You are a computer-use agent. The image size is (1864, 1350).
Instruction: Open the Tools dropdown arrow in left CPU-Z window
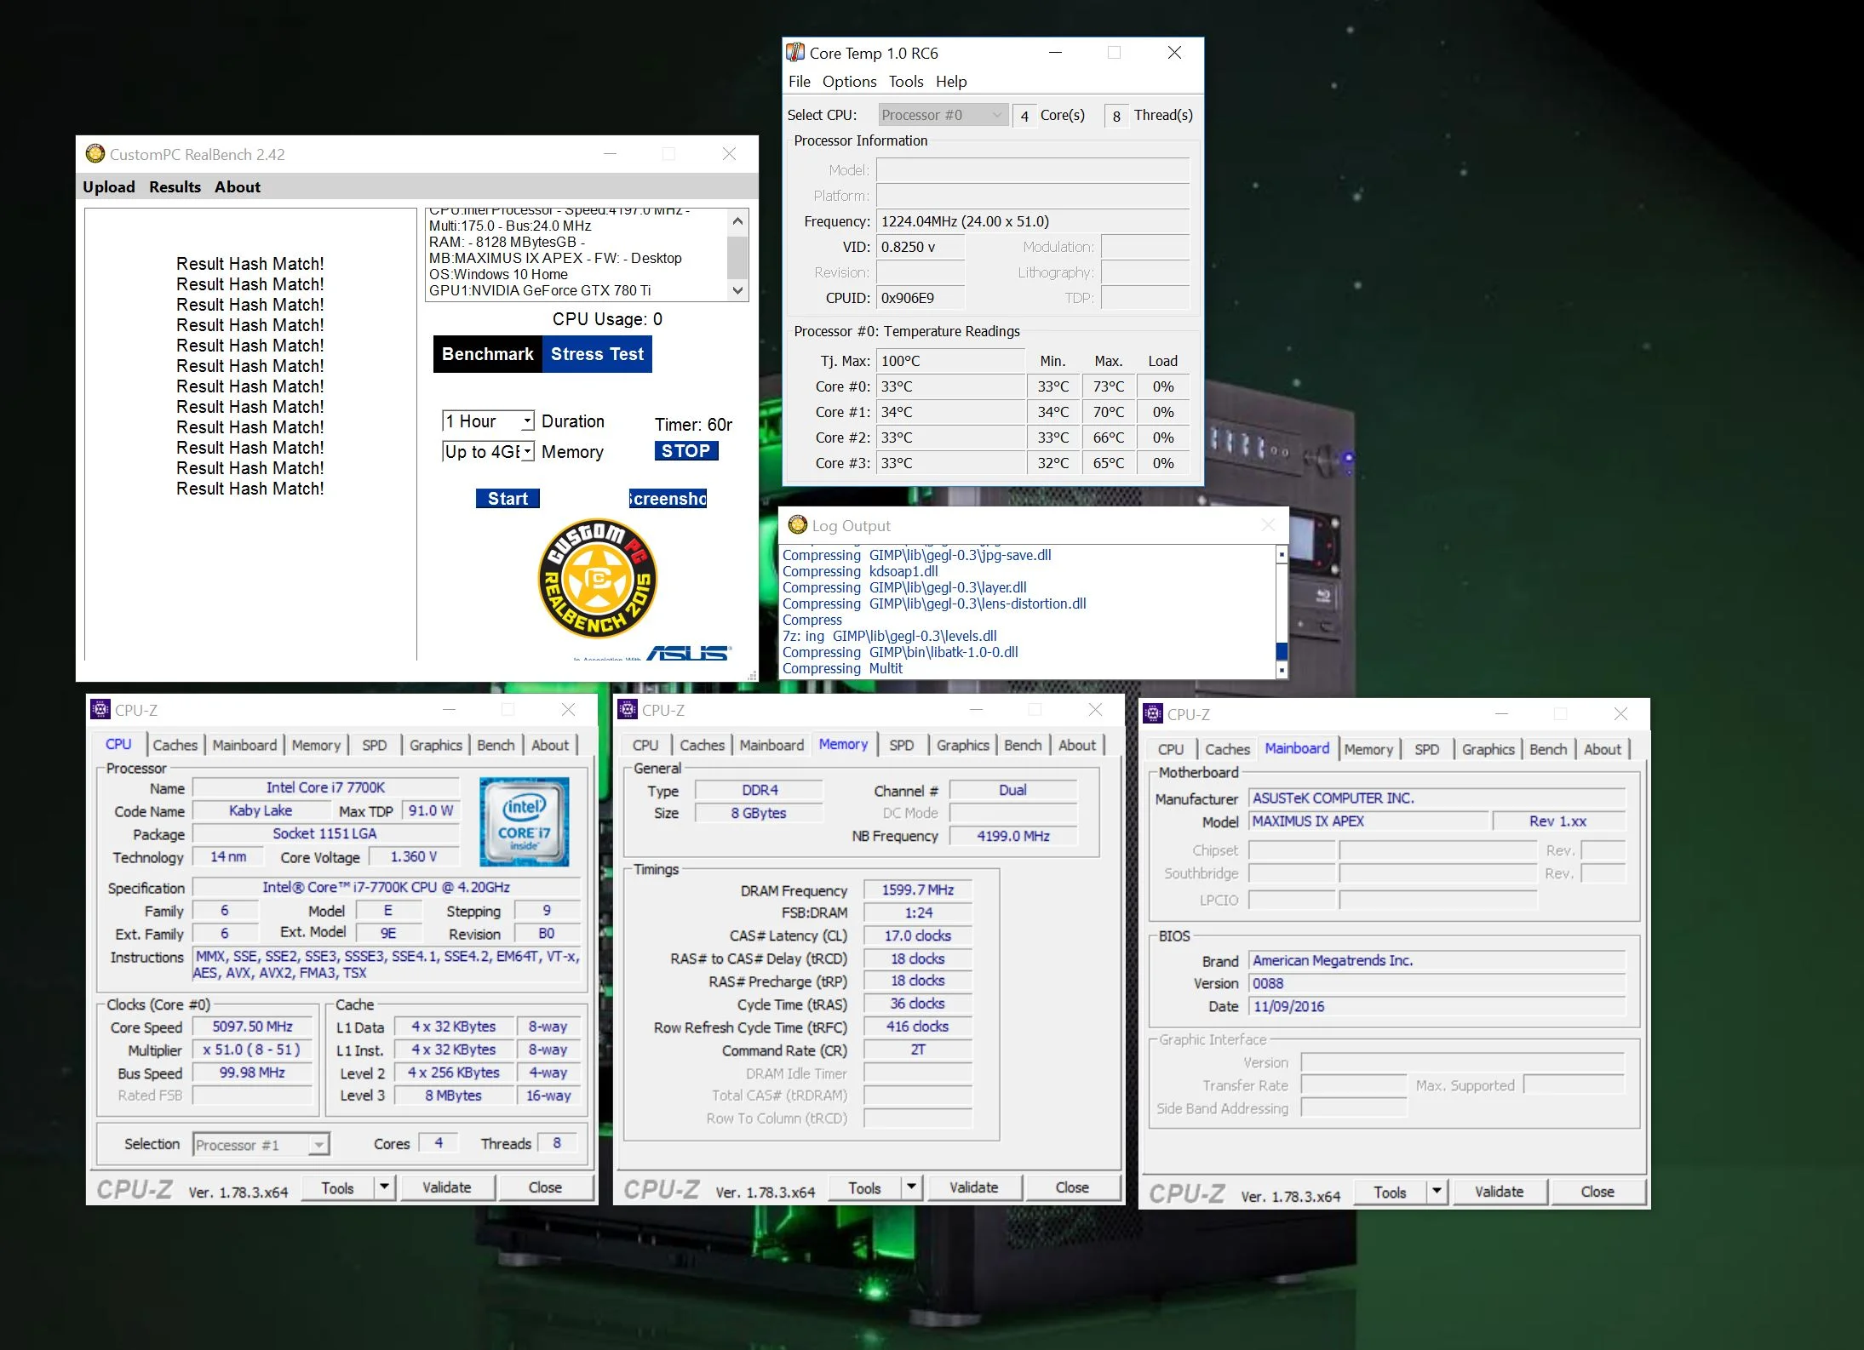[385, 1187]
